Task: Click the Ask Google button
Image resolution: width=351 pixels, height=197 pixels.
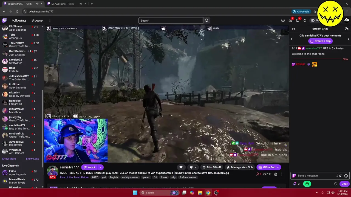Action: click(x=301, y=11)
